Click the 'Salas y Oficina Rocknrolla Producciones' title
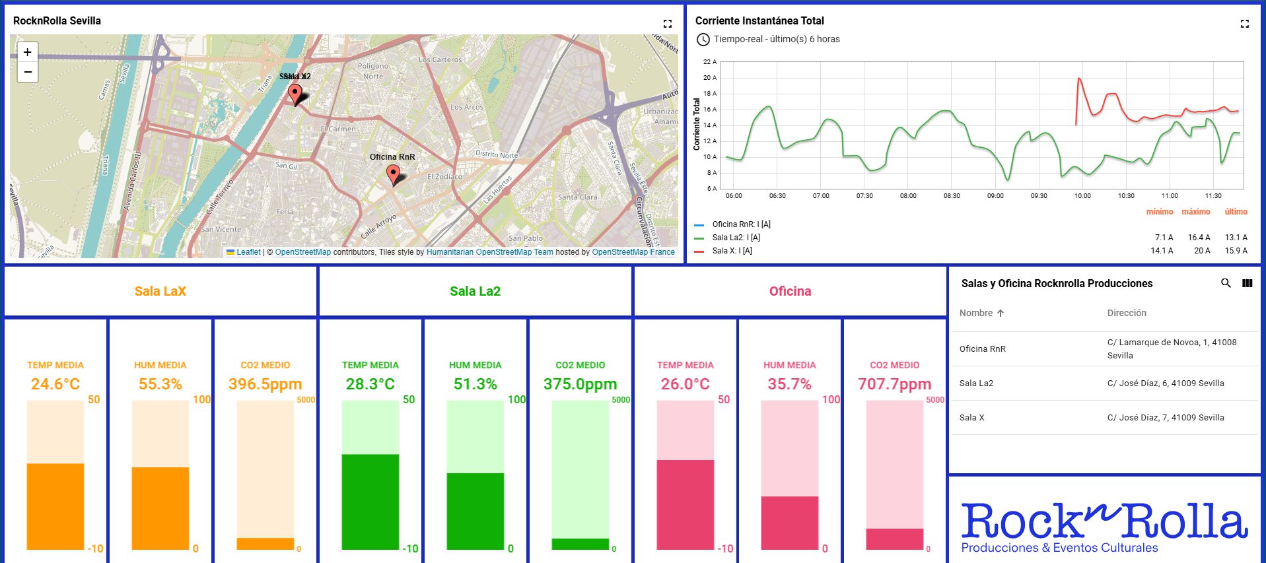The image size is (1266, 563). click(x=1057, y=284)
